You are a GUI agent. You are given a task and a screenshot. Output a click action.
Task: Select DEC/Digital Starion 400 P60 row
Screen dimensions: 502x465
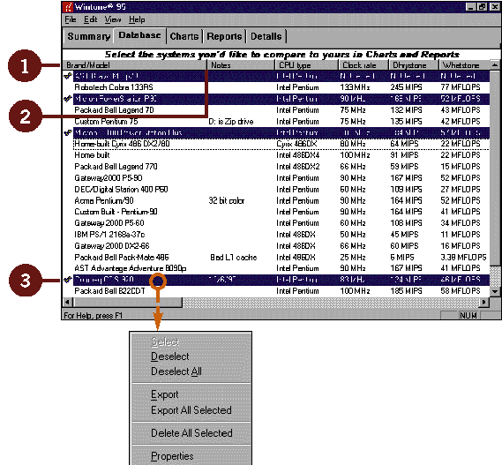point(281,190)
